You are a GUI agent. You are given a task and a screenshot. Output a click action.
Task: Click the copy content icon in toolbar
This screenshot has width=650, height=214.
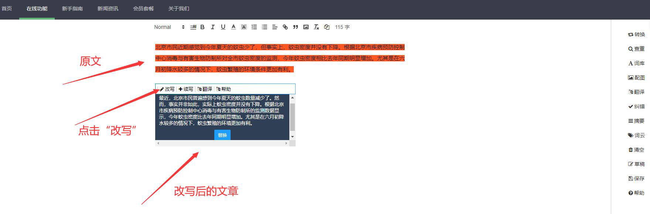click(327, 27)
